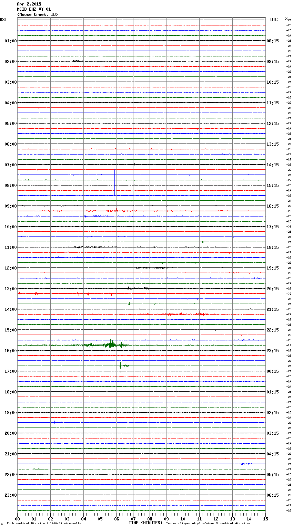Select the 22:00 MST row label
293x528 pixels.
pyautogui.click(x=11, y=475)
